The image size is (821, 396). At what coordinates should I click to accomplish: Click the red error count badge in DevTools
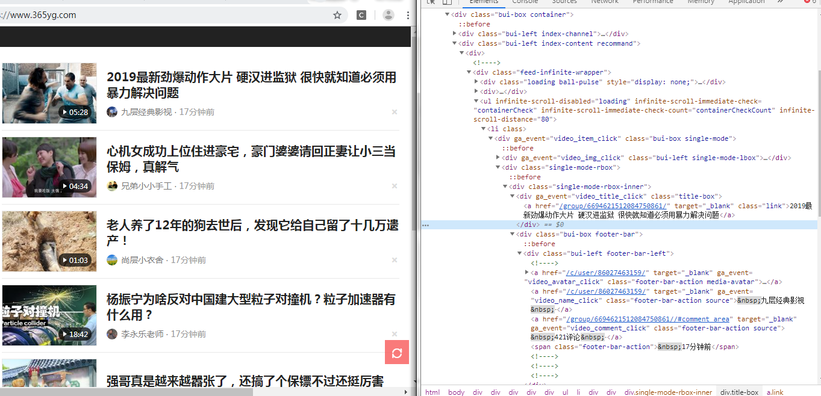pos(810,2)
